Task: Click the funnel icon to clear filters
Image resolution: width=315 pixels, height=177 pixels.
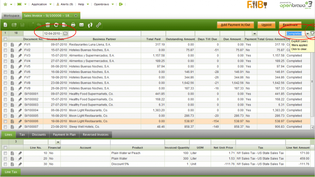Action: point(312,34)
